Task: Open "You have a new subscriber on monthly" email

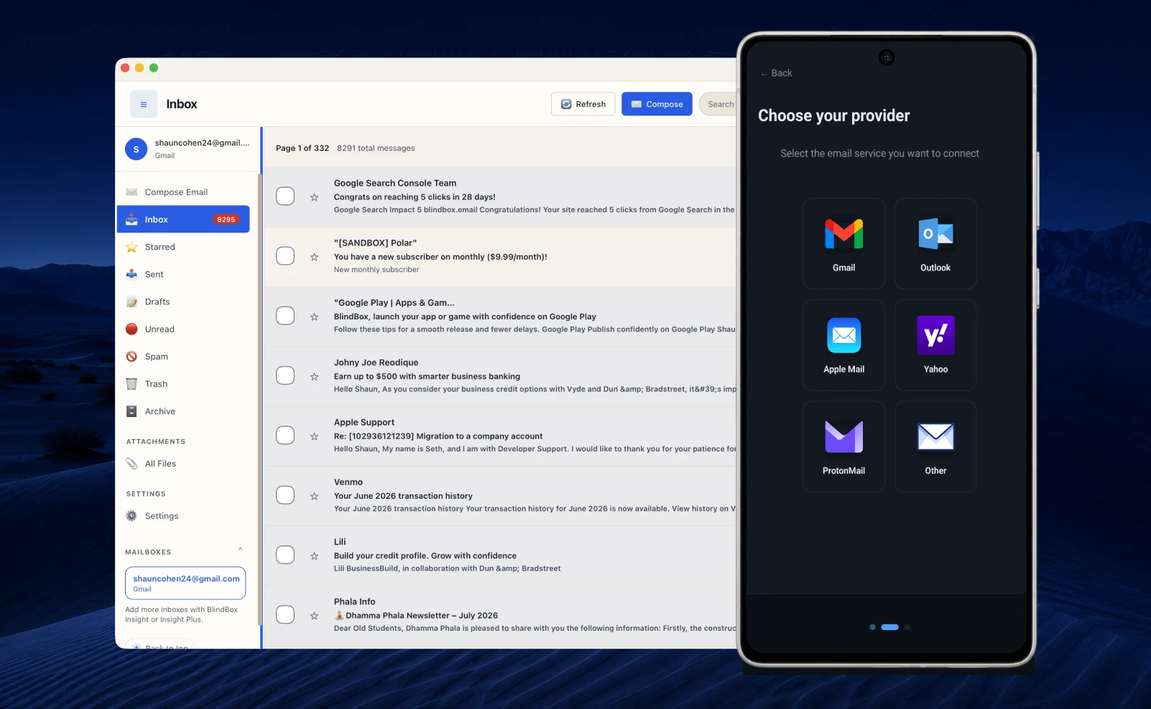Action: pyautogui.click(x=440, y=257)
